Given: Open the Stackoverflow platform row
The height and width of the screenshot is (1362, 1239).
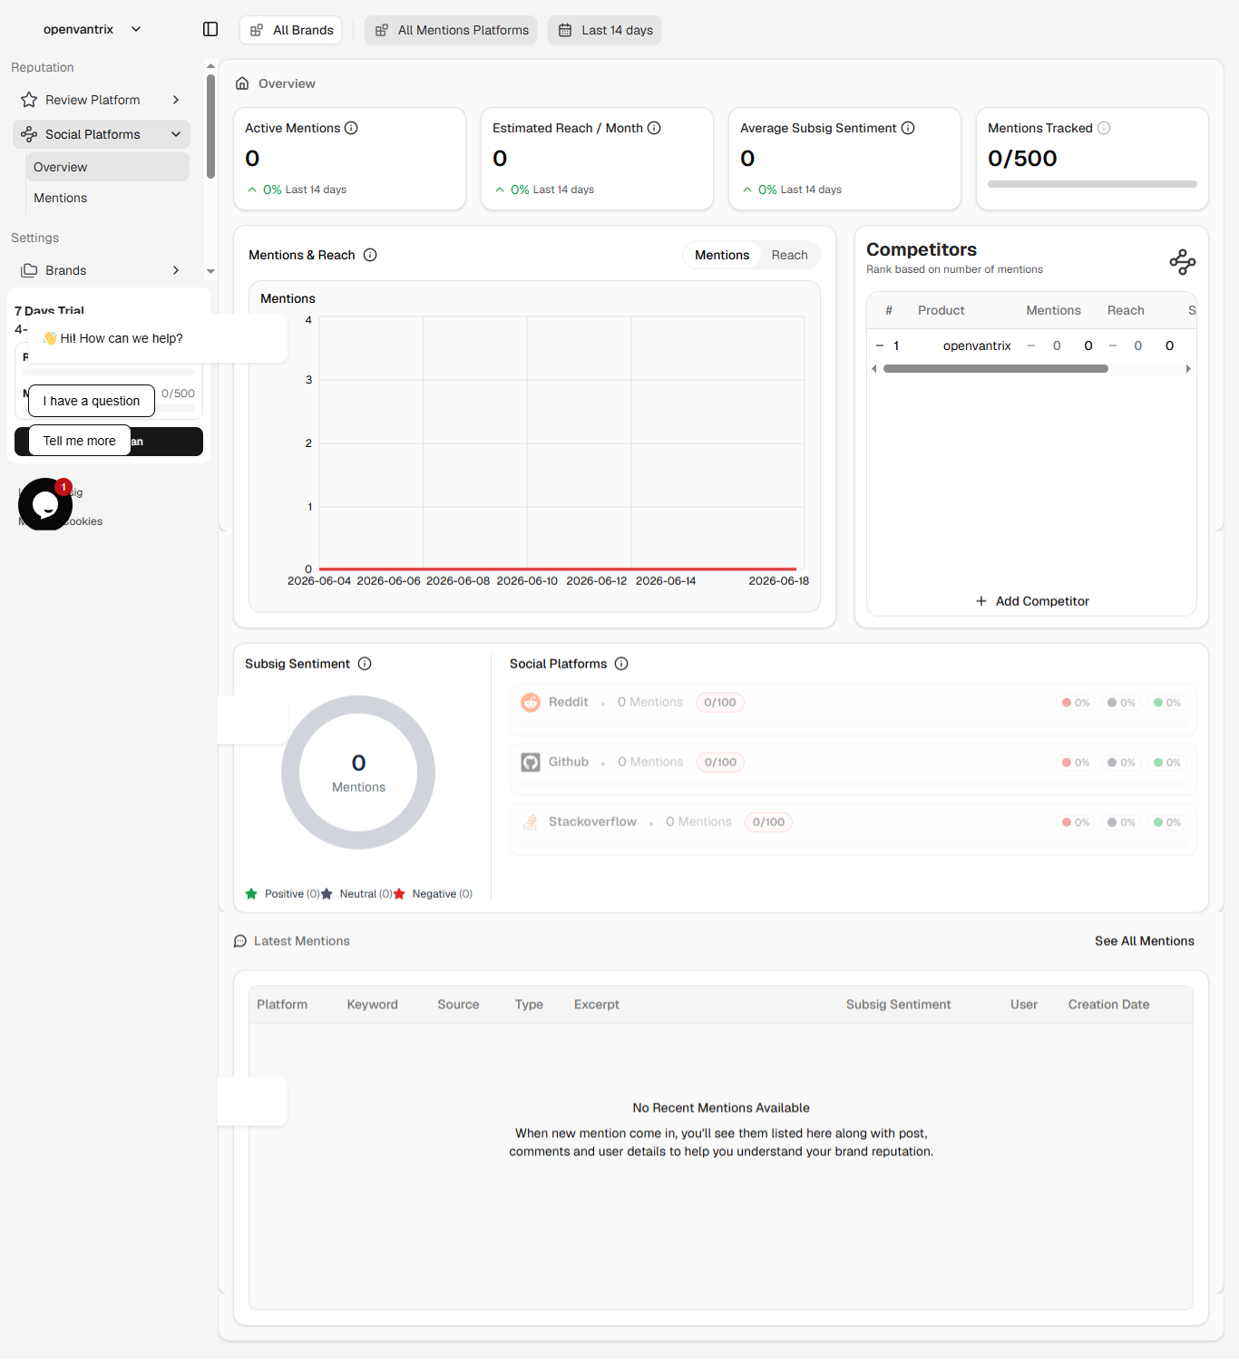Looking at the screenshot, I should [853, 829].
